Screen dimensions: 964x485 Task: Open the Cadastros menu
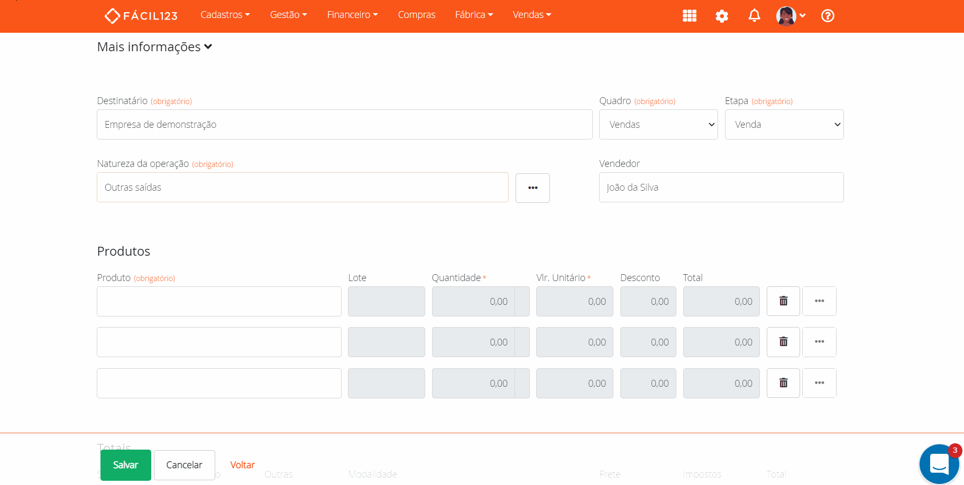click(225, 15)
